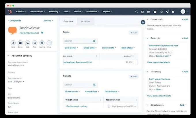Screen dimensions: 196x118
Task: Switch to the Overview tab
Action: tap(68, 21)
